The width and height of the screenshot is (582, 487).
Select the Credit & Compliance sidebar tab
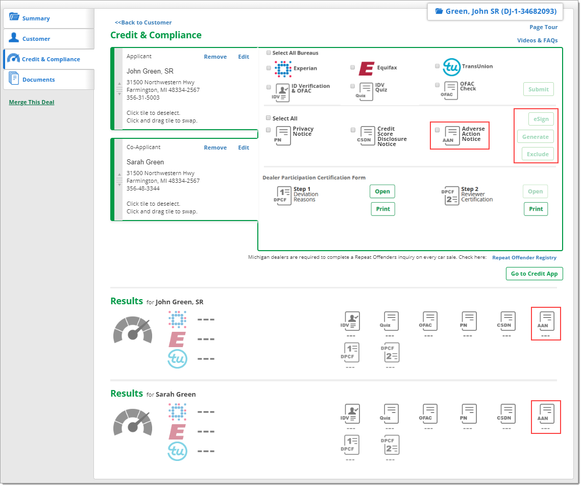tap(48, 59)
